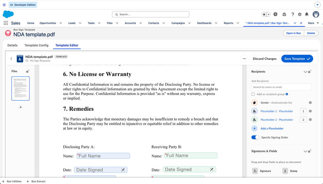Open the favorites list dropdown arrow

[268, 14]
